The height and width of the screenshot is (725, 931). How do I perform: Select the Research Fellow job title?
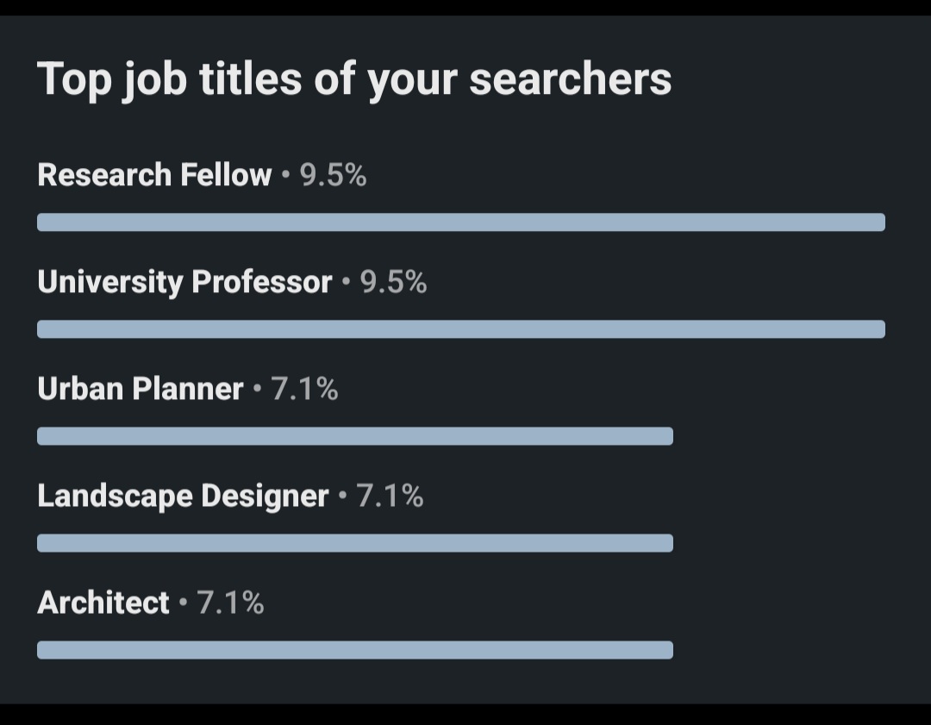click(154, 175)
